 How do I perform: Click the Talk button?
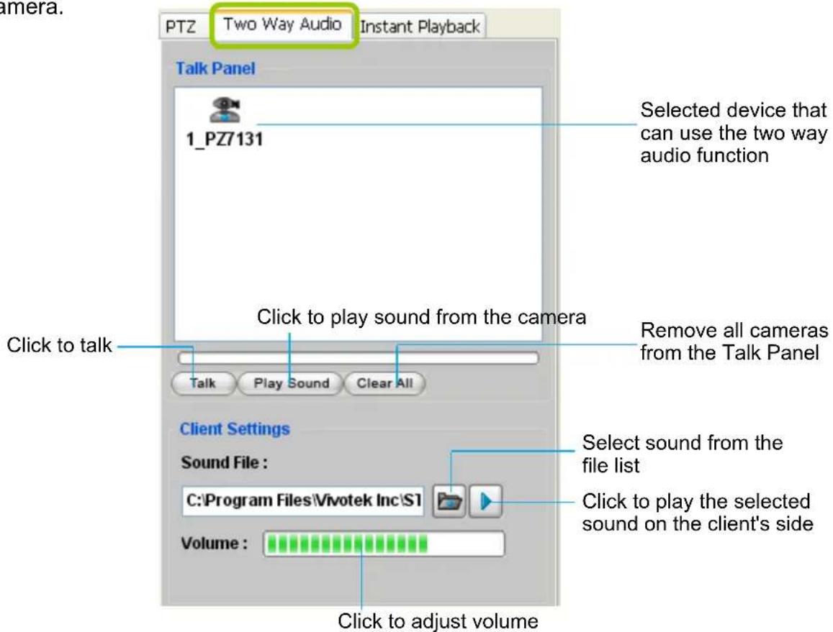click(x=203, y=383)
